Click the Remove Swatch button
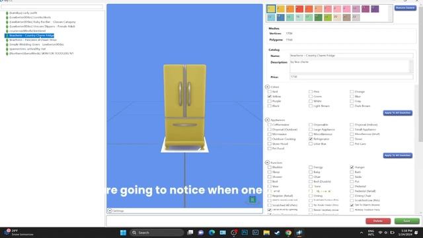Viewport: 423px width, 238px height. [405, 8]
